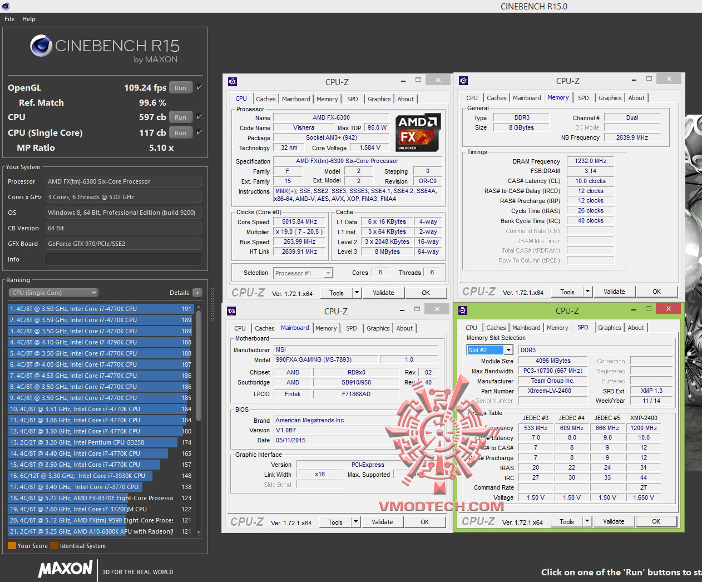Click Validate in the CPU tab window
702x582 pixels.
click(x=383, y=293)
